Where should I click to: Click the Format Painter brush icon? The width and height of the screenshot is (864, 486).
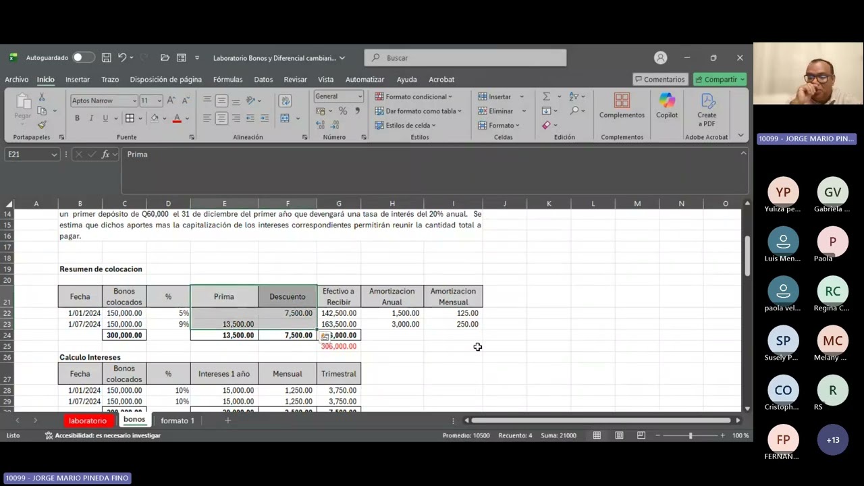[x=42, y=125]
